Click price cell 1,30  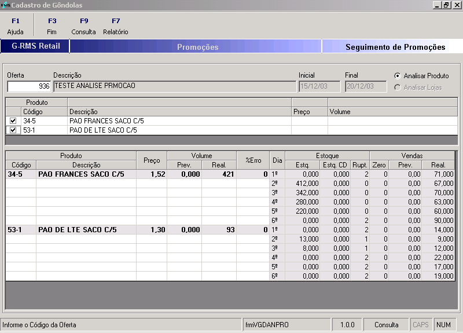coord(152,229)
